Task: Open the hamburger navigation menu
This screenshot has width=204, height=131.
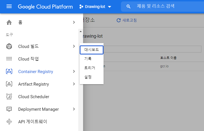Action: click(x=9, y=6)
